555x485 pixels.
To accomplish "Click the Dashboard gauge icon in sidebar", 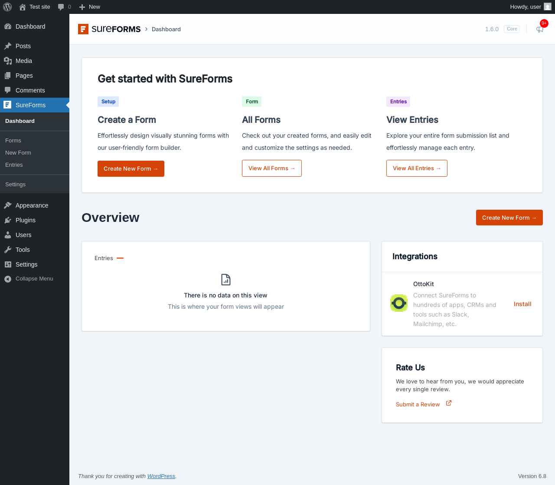I will [8, 26].
